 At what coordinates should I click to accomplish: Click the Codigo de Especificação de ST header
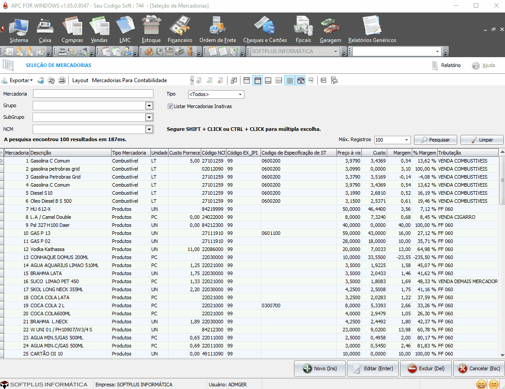click(x=298, y=153)
